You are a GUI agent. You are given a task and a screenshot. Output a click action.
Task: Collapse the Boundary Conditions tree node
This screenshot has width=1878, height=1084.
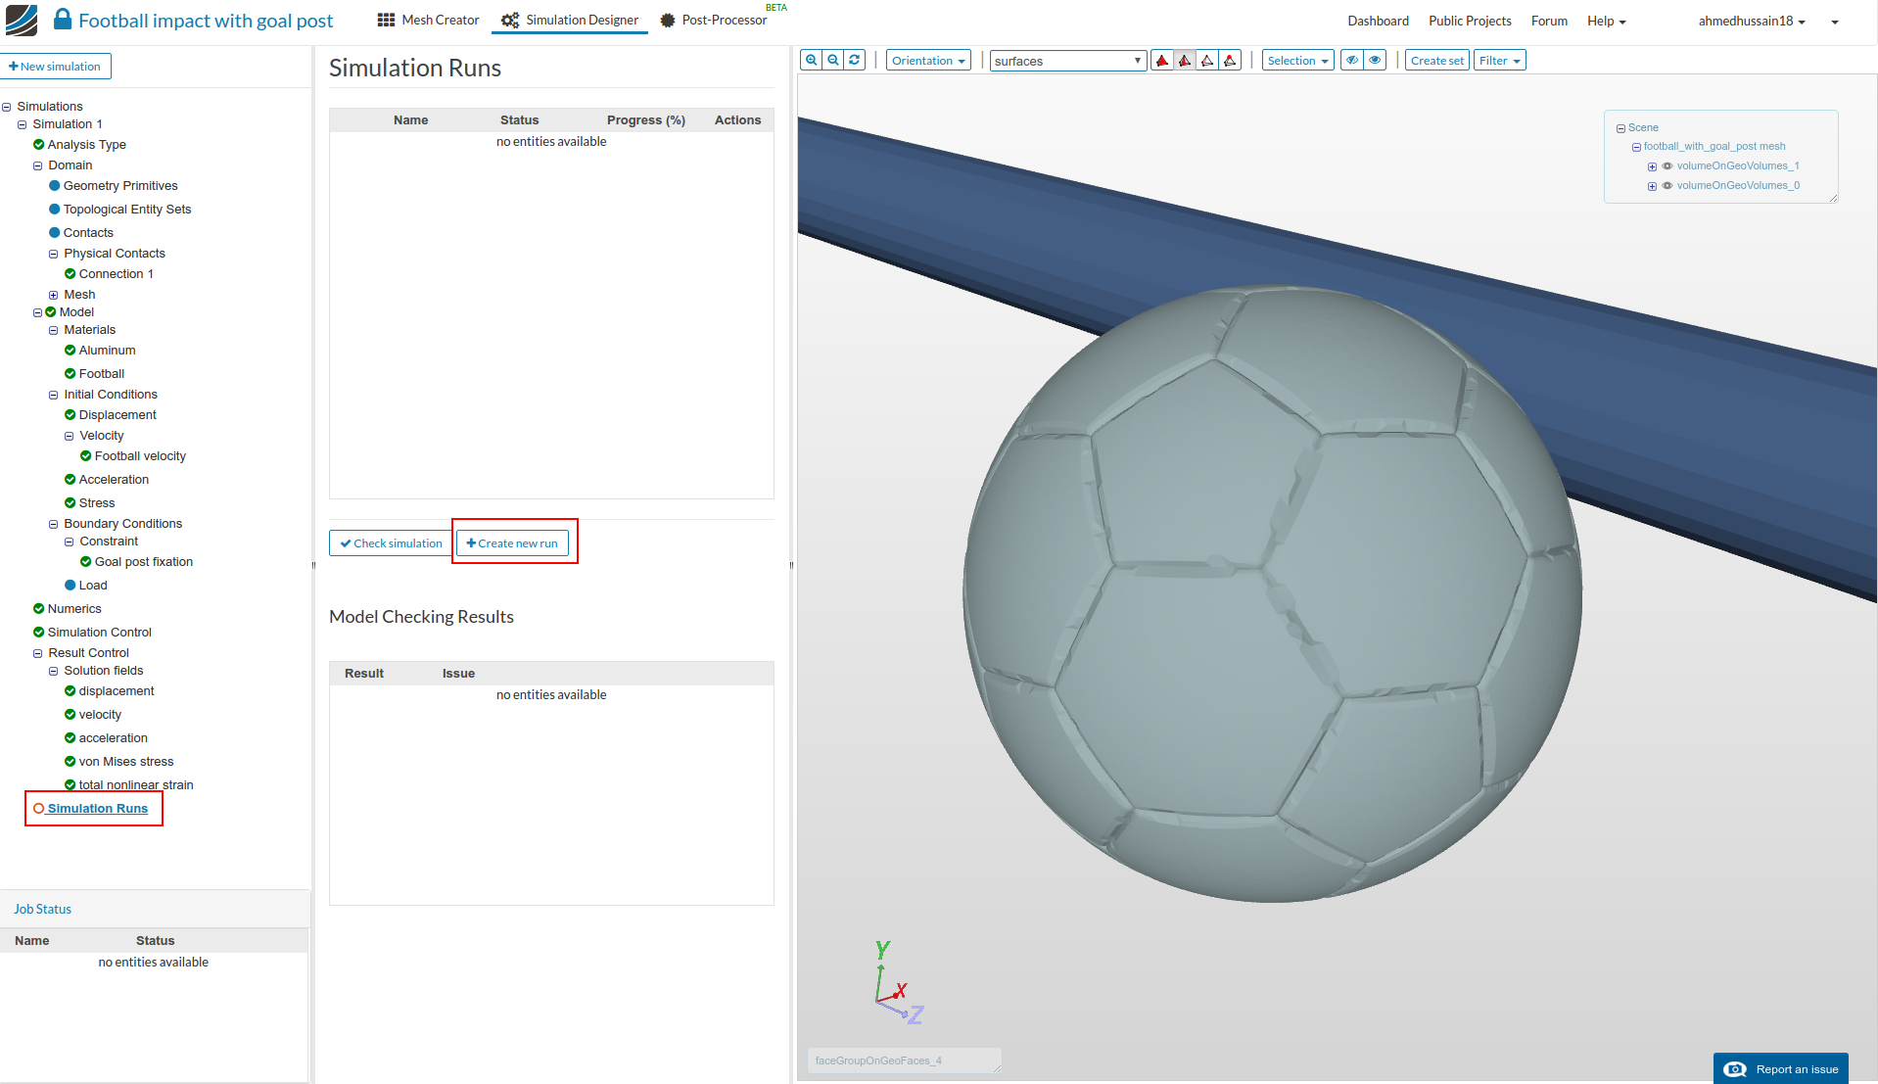54,525
